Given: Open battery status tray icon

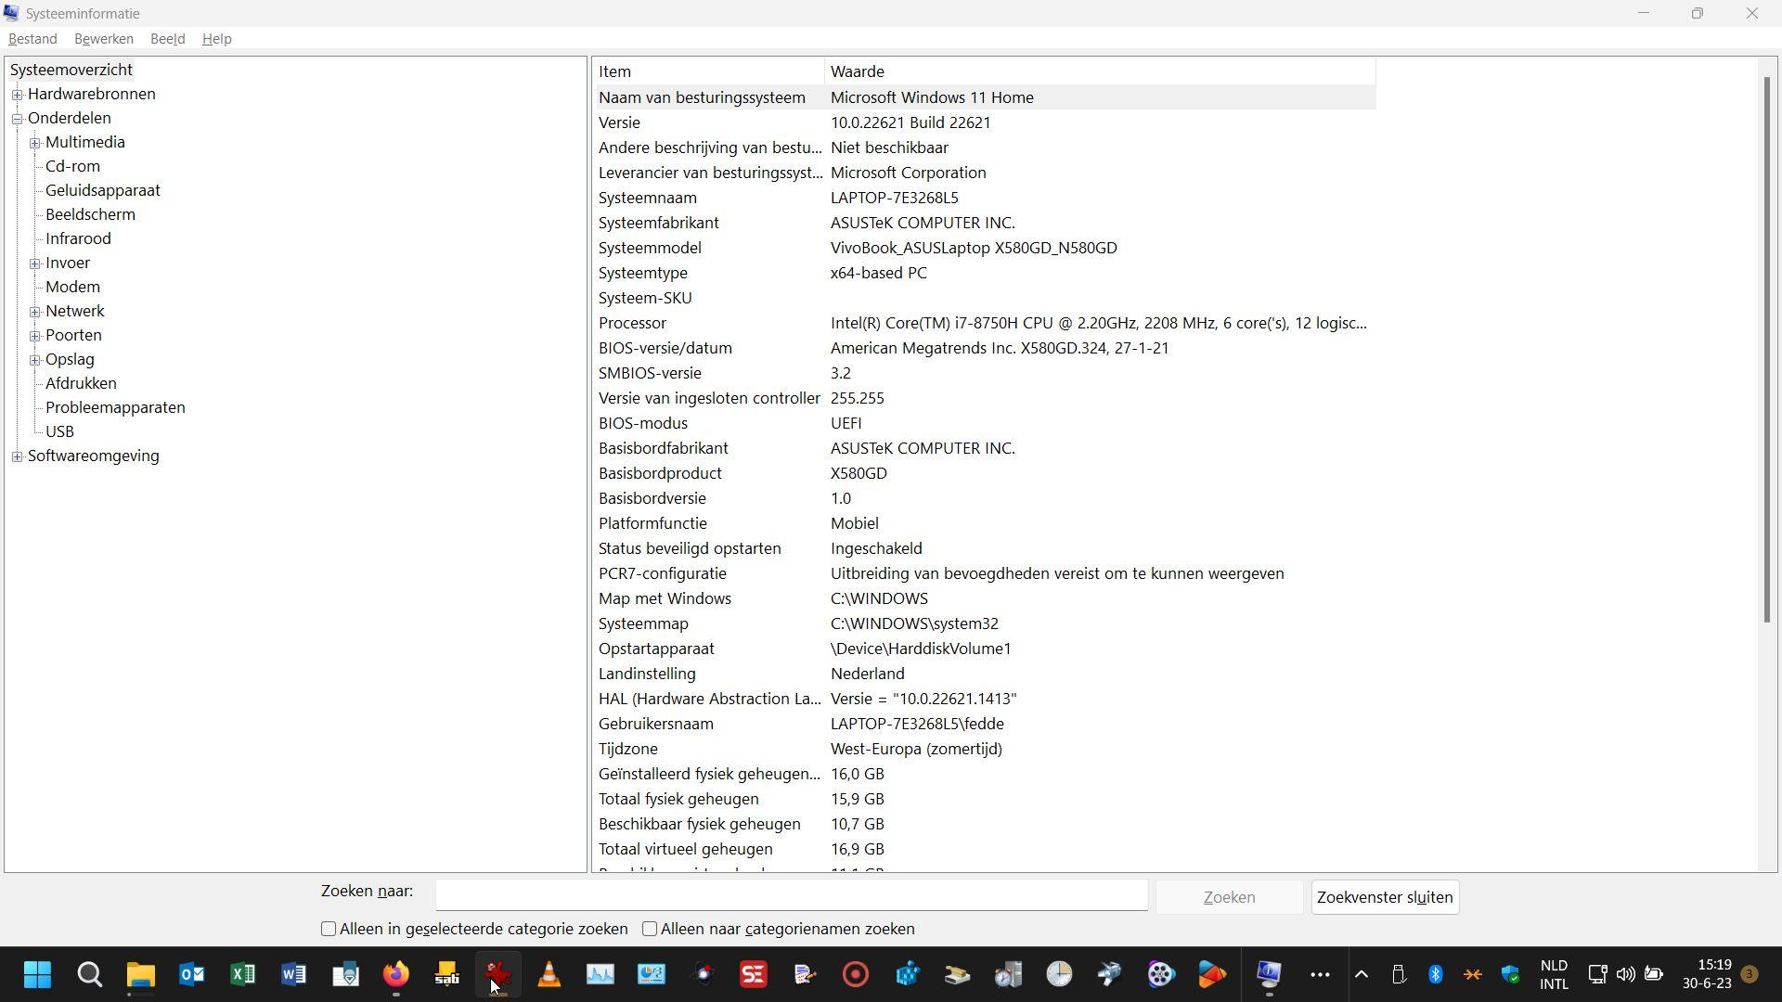Looking at the screenshot, I should click(1654, 974).
